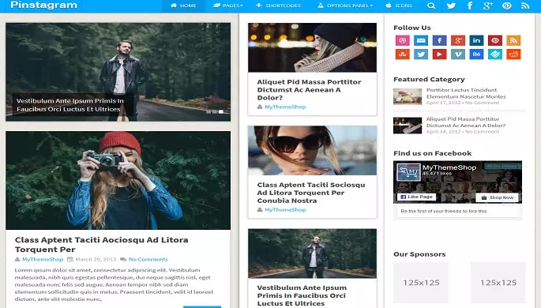
Task: Click the No Comments link
Action: pos(148,259)
